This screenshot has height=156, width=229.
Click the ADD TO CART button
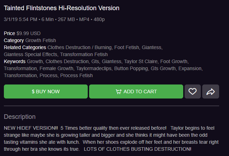136,91
